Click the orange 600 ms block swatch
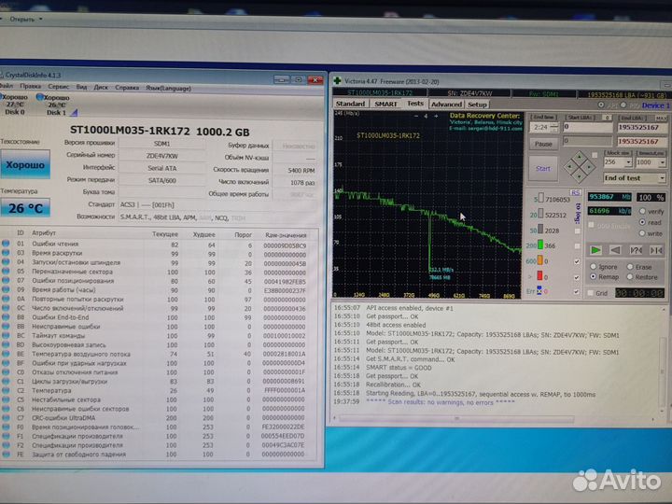672x504 pixels. [x=540, y=260]
